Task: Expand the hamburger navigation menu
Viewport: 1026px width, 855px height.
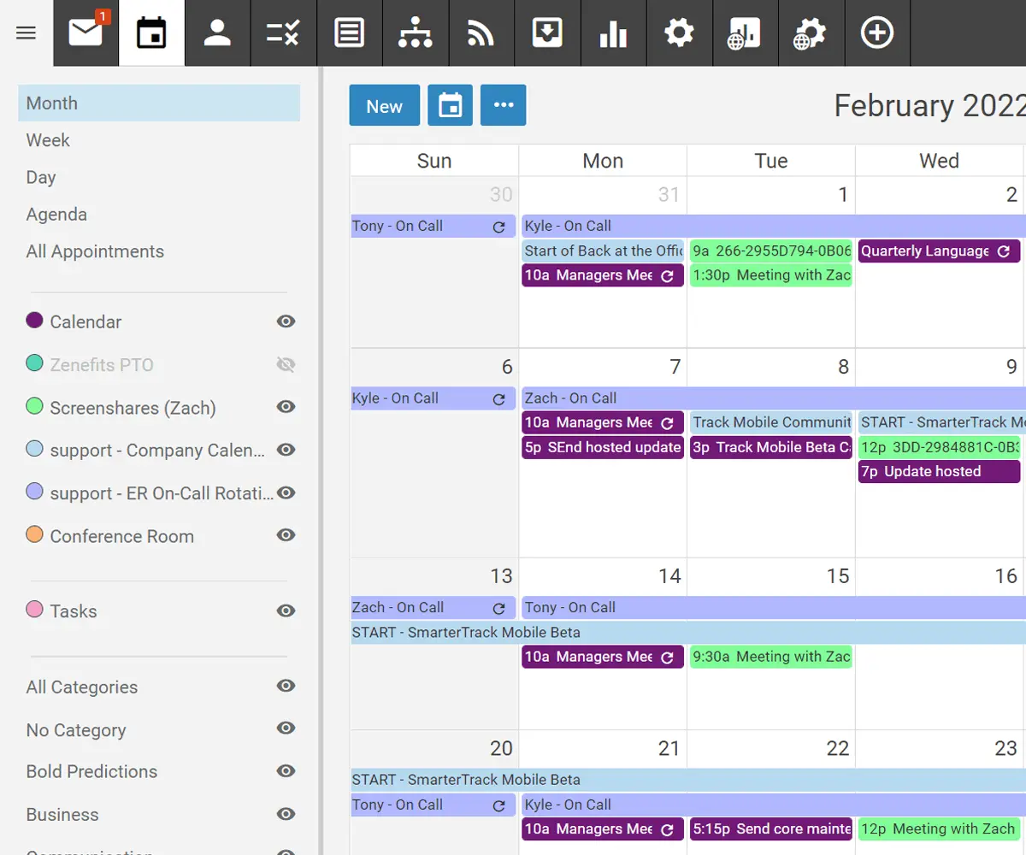Action: click(27, 33)
